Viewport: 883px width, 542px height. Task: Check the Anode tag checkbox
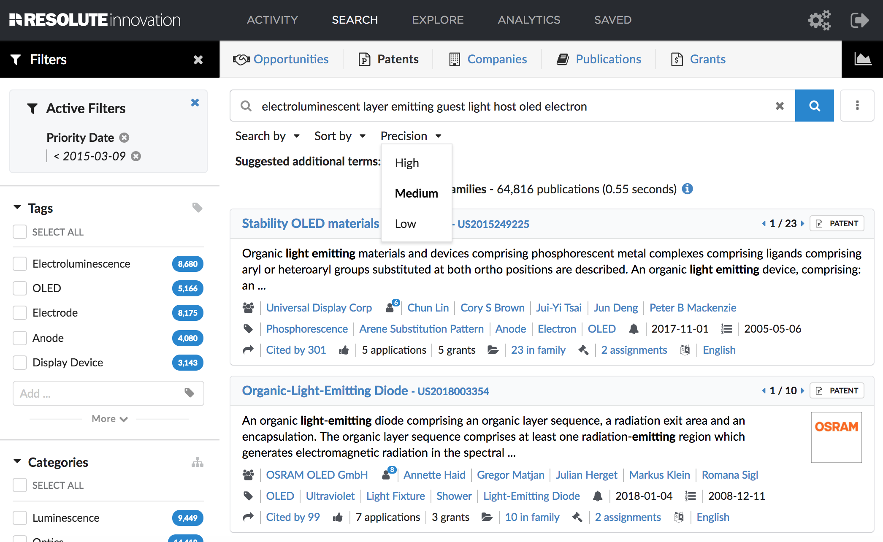[x=20, y=338]
